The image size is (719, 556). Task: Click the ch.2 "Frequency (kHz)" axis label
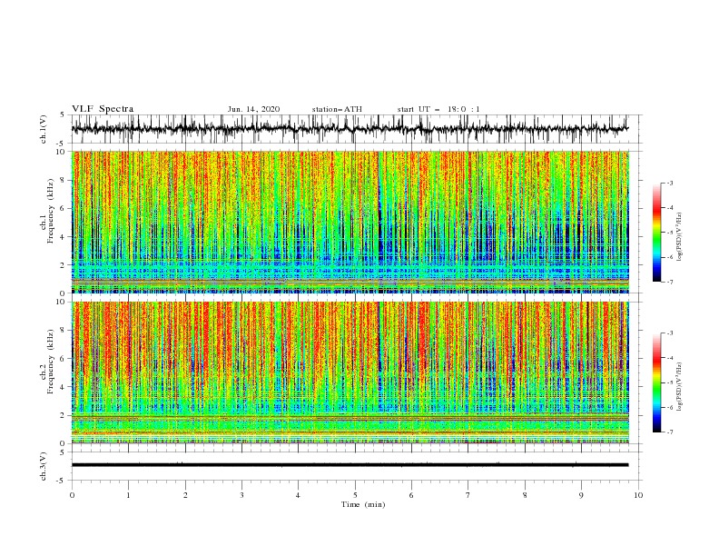tap(52, 361)
